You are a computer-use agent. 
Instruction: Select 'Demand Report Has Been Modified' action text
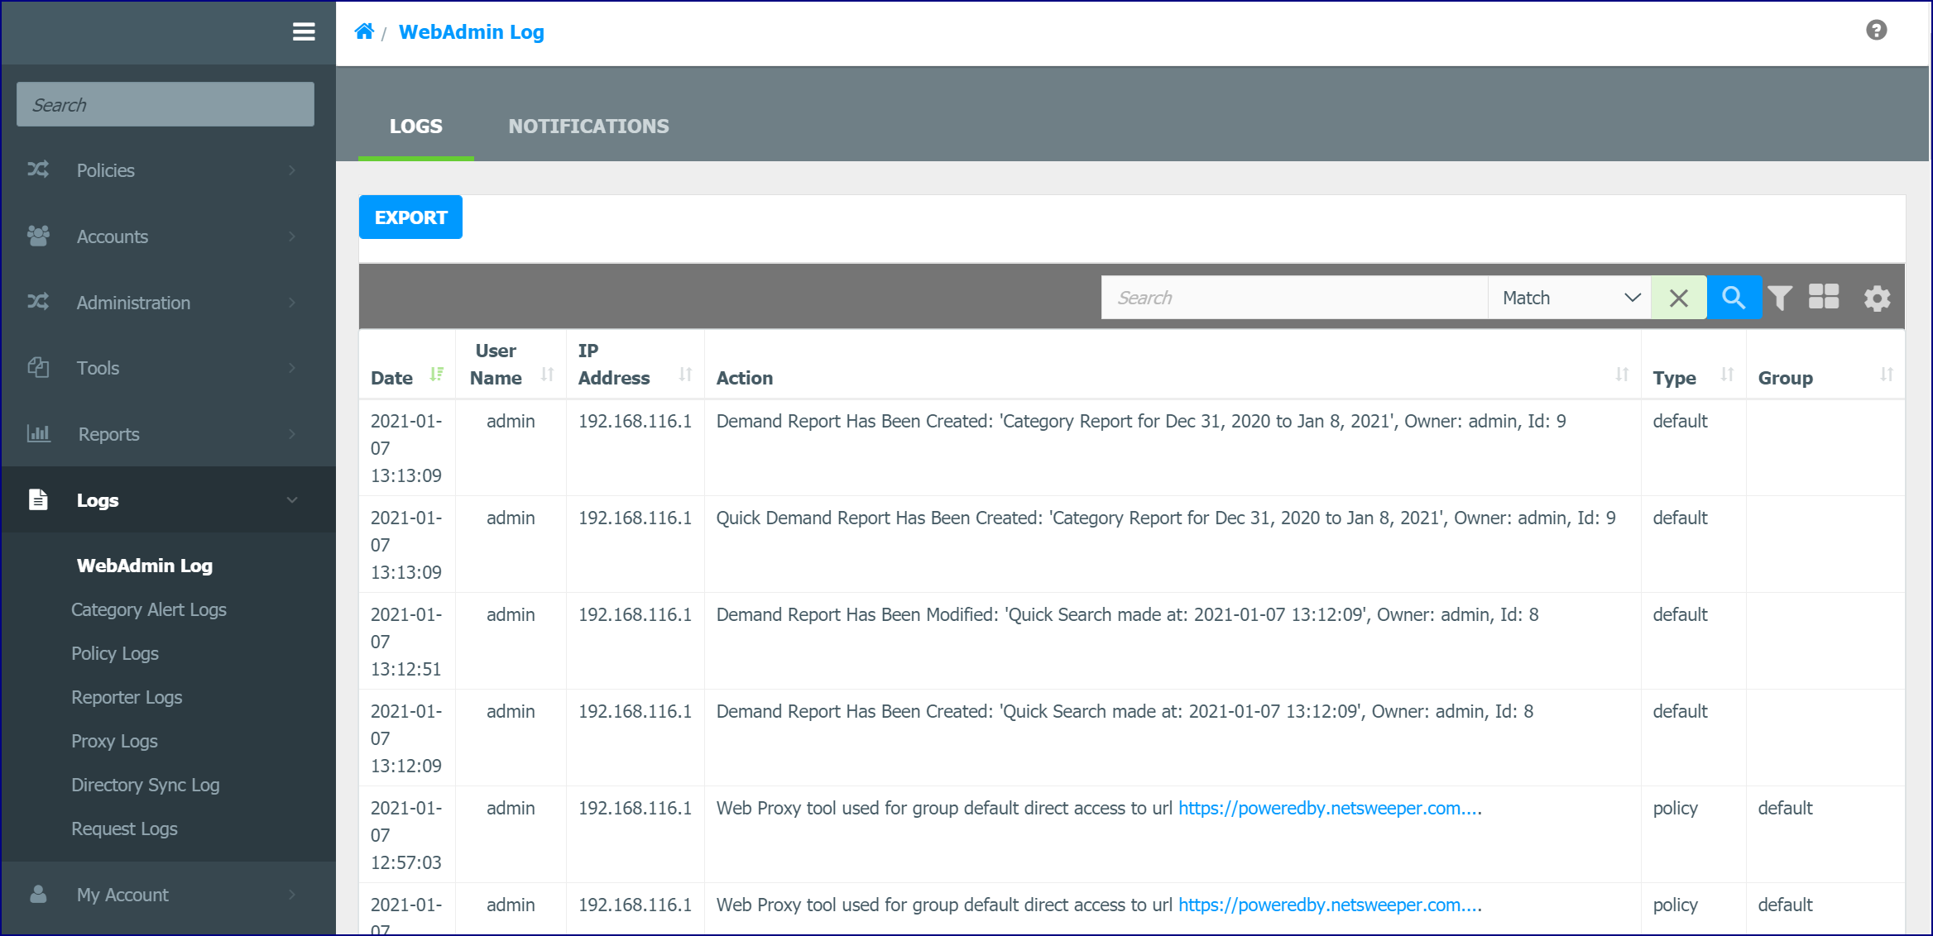tap(1128, 614)
